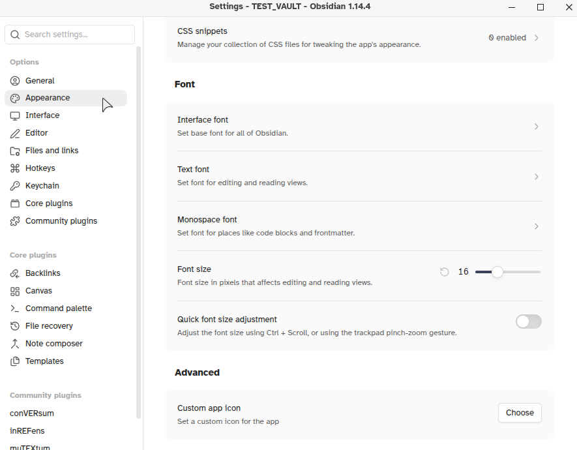This screenshot has height=450, width=577.
Task: Click the Interface monitor icon
Action: pos(15,116)
